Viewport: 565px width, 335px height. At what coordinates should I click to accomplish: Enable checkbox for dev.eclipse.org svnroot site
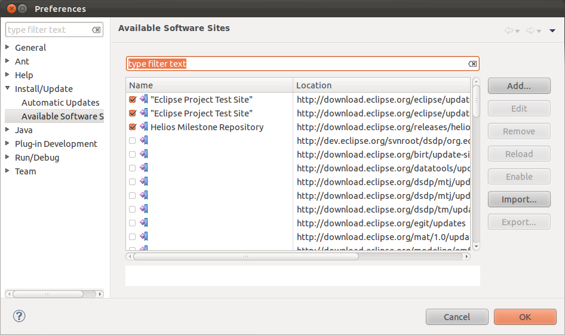click(133, 141)
